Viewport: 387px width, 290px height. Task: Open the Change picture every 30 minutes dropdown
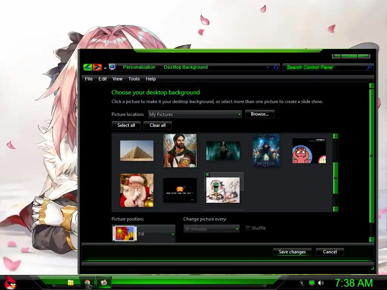212,228
